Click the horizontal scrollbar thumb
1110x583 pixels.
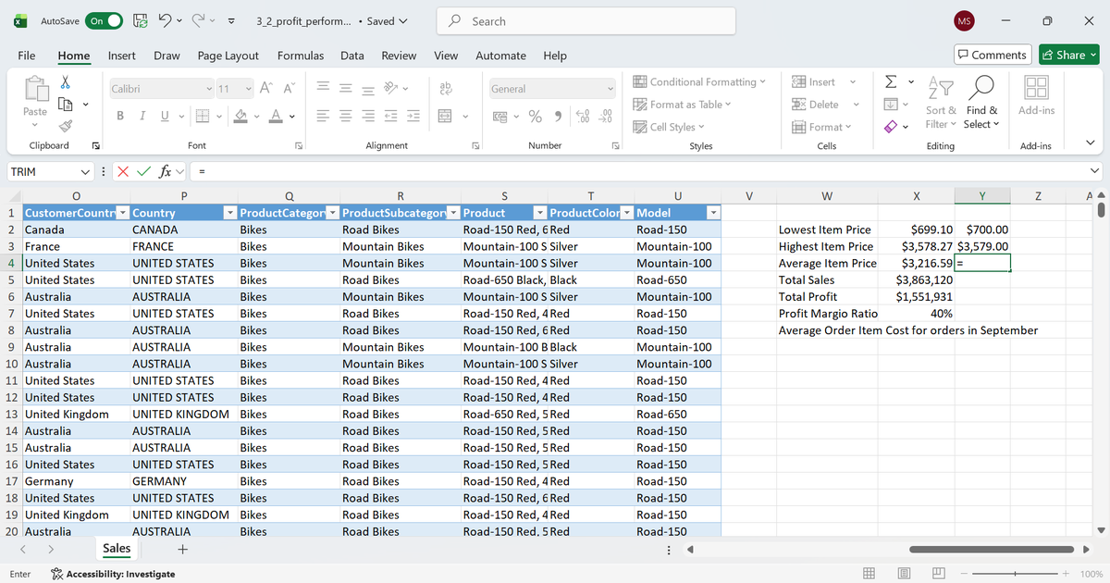coord(990,550)
